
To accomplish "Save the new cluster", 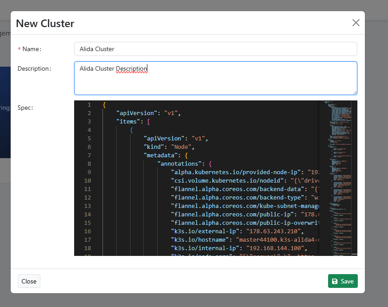I will [x=343, y=281].
